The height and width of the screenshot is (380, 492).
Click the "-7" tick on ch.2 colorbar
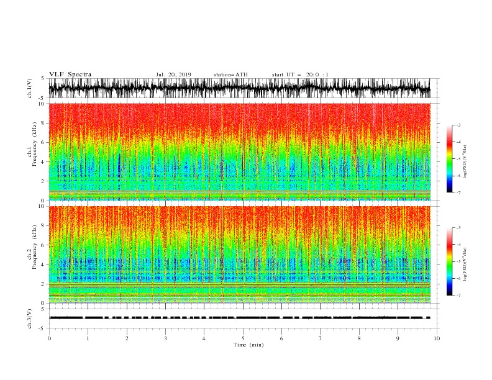(458, 295)
